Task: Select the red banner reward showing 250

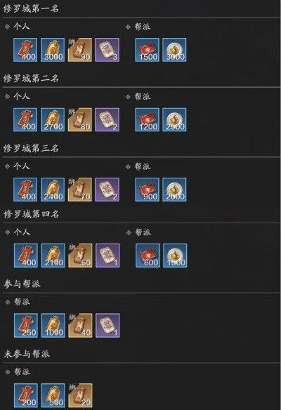Action: tap(26, 326)
